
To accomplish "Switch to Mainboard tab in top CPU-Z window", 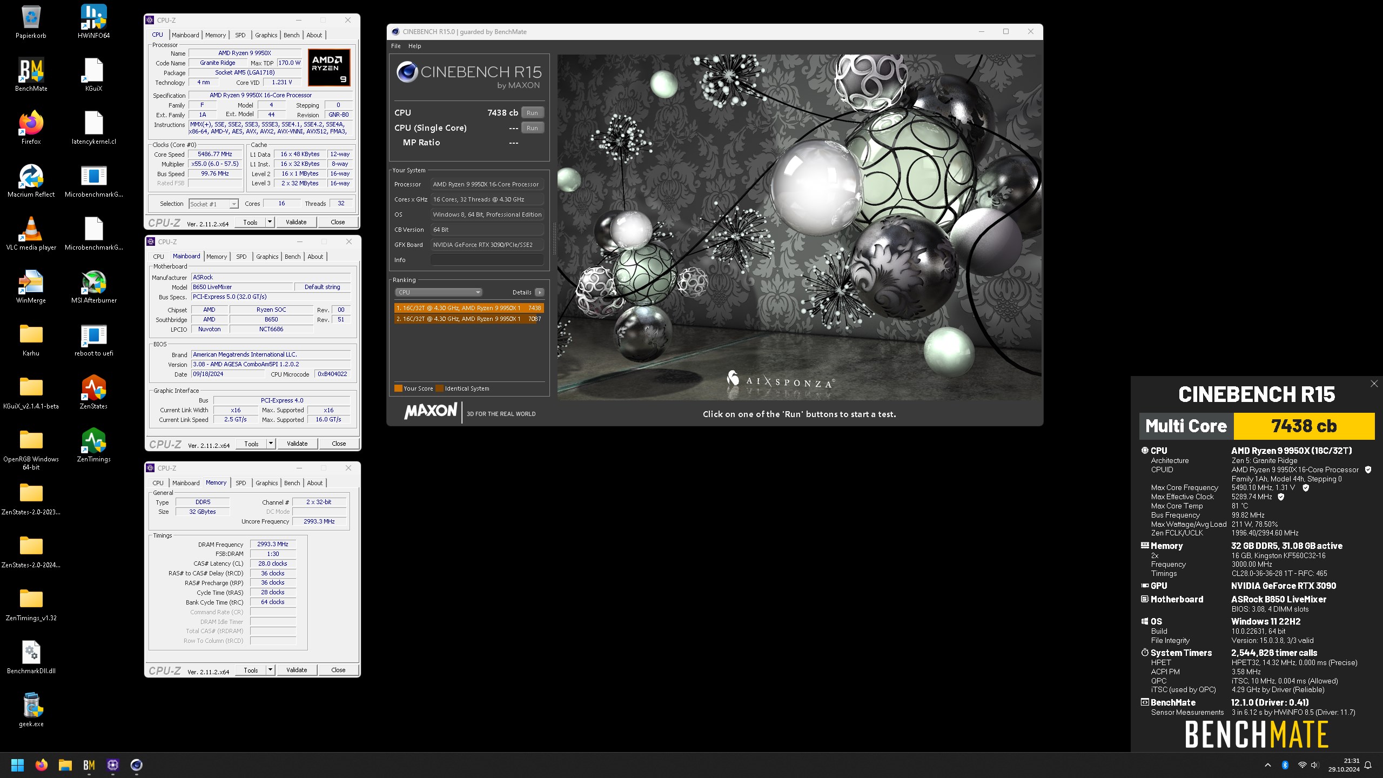I will tap(185, 35).
